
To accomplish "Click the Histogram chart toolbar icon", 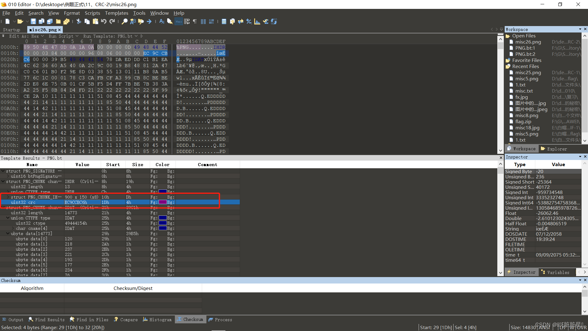I will pos(257,21).
